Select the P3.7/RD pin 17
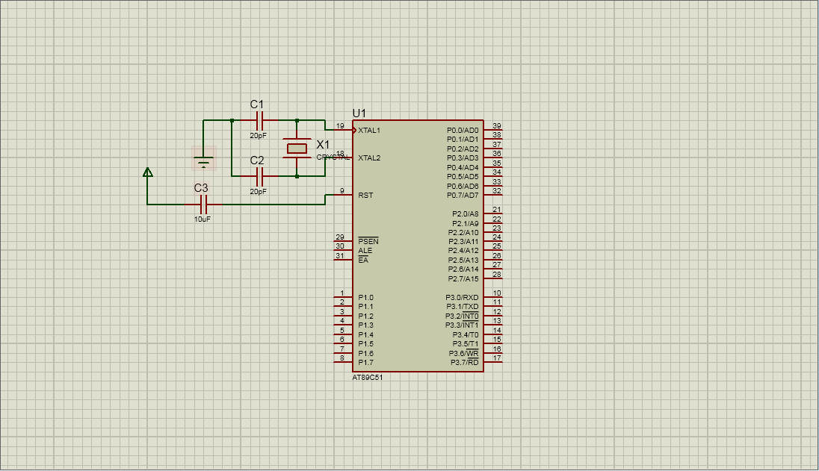The width and height of the screenshot is (819, 471). [492, 363]
